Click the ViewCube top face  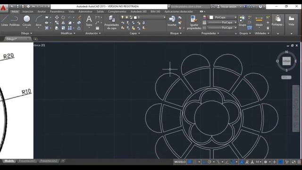[x=286, y=61]
